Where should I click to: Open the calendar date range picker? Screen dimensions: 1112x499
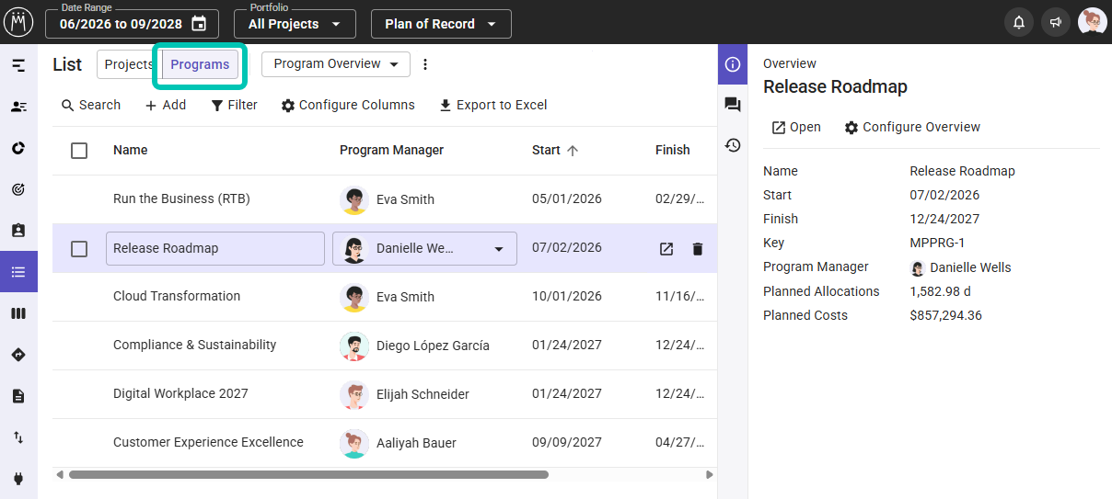pos(199,24)
